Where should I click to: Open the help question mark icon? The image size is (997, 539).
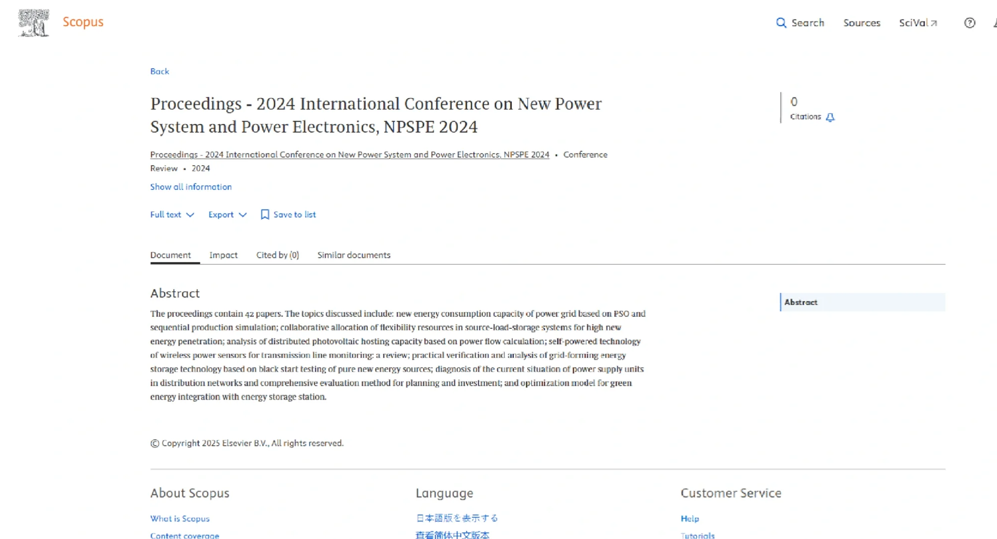(970, 23)
